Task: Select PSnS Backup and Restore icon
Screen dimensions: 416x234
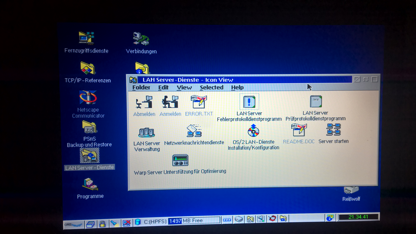Action: tap(89, 127)
